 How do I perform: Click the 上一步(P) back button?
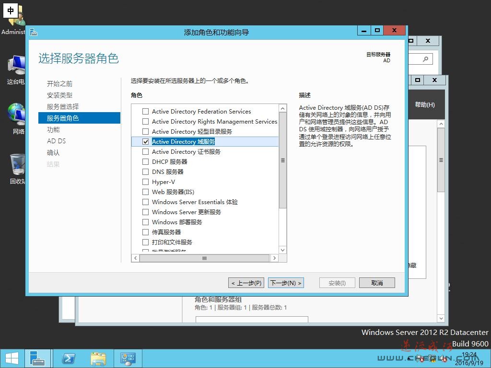click(246, 283)
